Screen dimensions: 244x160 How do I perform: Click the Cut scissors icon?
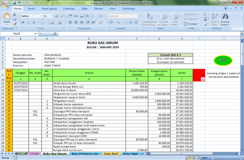14,14
